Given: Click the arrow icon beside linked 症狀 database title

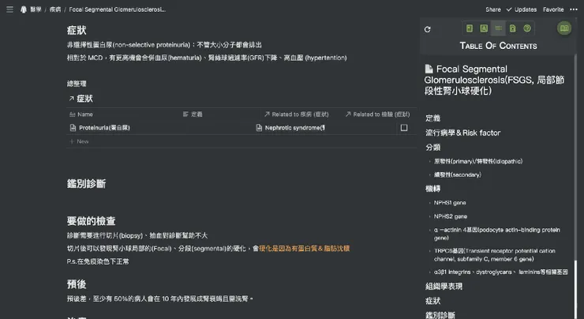Looking at the screenshot, I should click(x=71, y=99).
